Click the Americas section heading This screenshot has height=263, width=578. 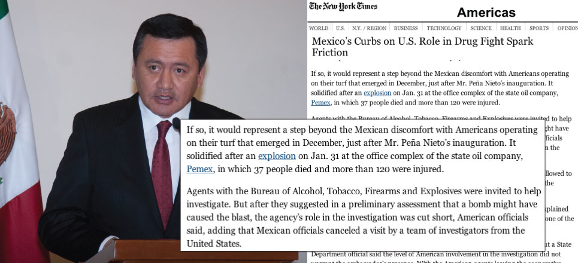pyautogui.click(x=486, y=13)
